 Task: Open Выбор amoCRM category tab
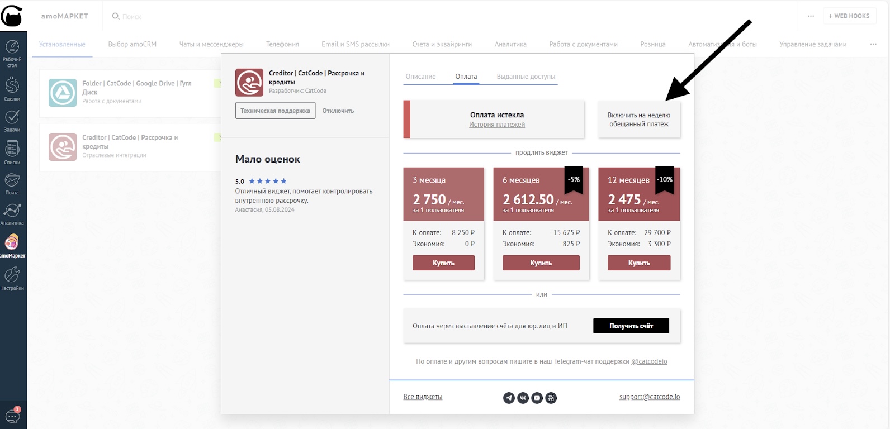pyautogui.click(x=132, y=44)
